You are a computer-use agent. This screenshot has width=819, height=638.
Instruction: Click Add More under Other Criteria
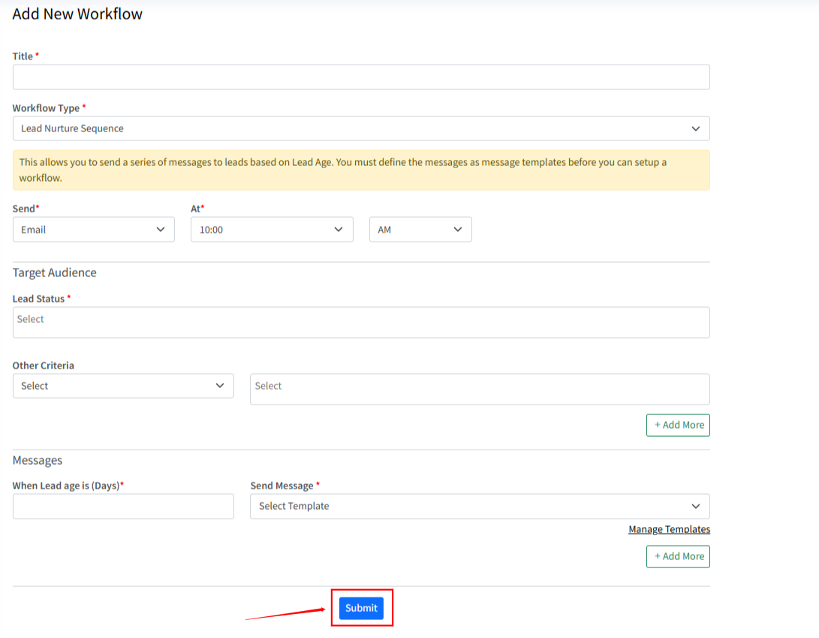[x=678, y=425]
